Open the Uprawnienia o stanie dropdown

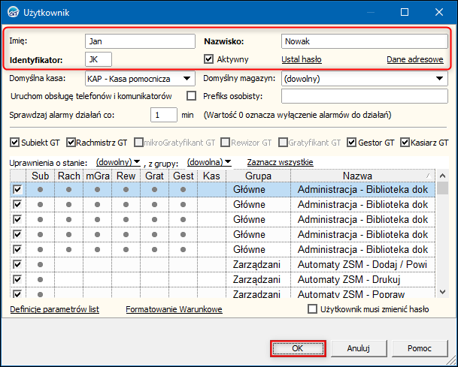click(119, 162)
